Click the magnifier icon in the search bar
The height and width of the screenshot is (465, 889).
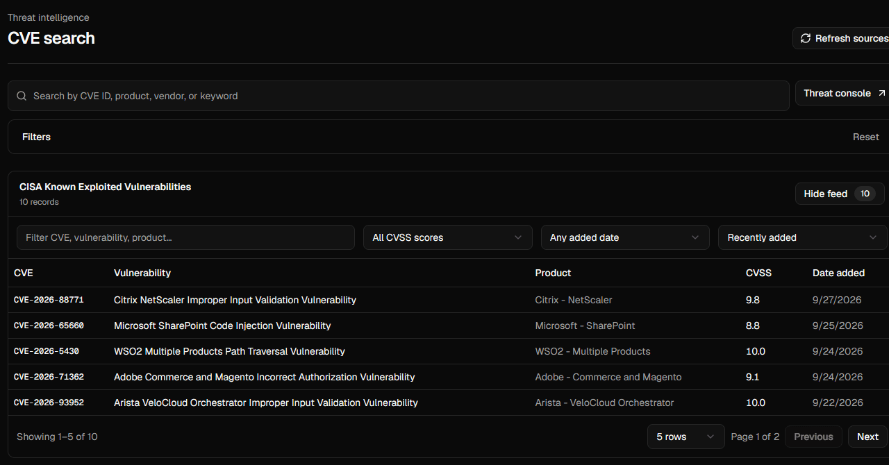pyautogui.click(x=22, y=96)
